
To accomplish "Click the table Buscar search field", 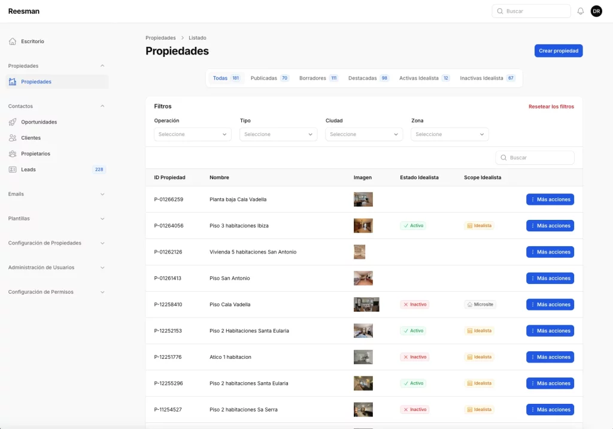I will [540, 158].
